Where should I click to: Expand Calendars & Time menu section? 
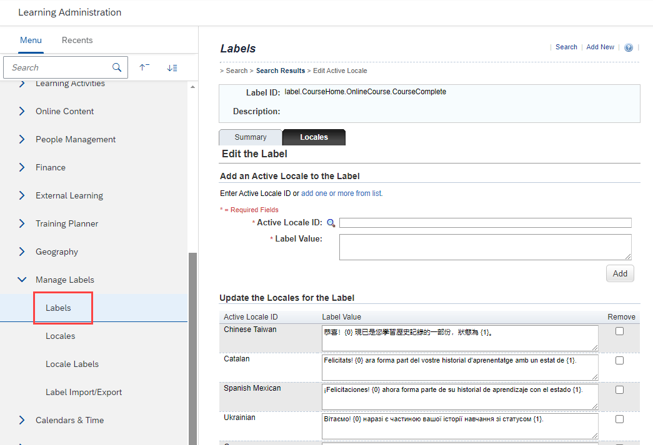tap(22, 420)
